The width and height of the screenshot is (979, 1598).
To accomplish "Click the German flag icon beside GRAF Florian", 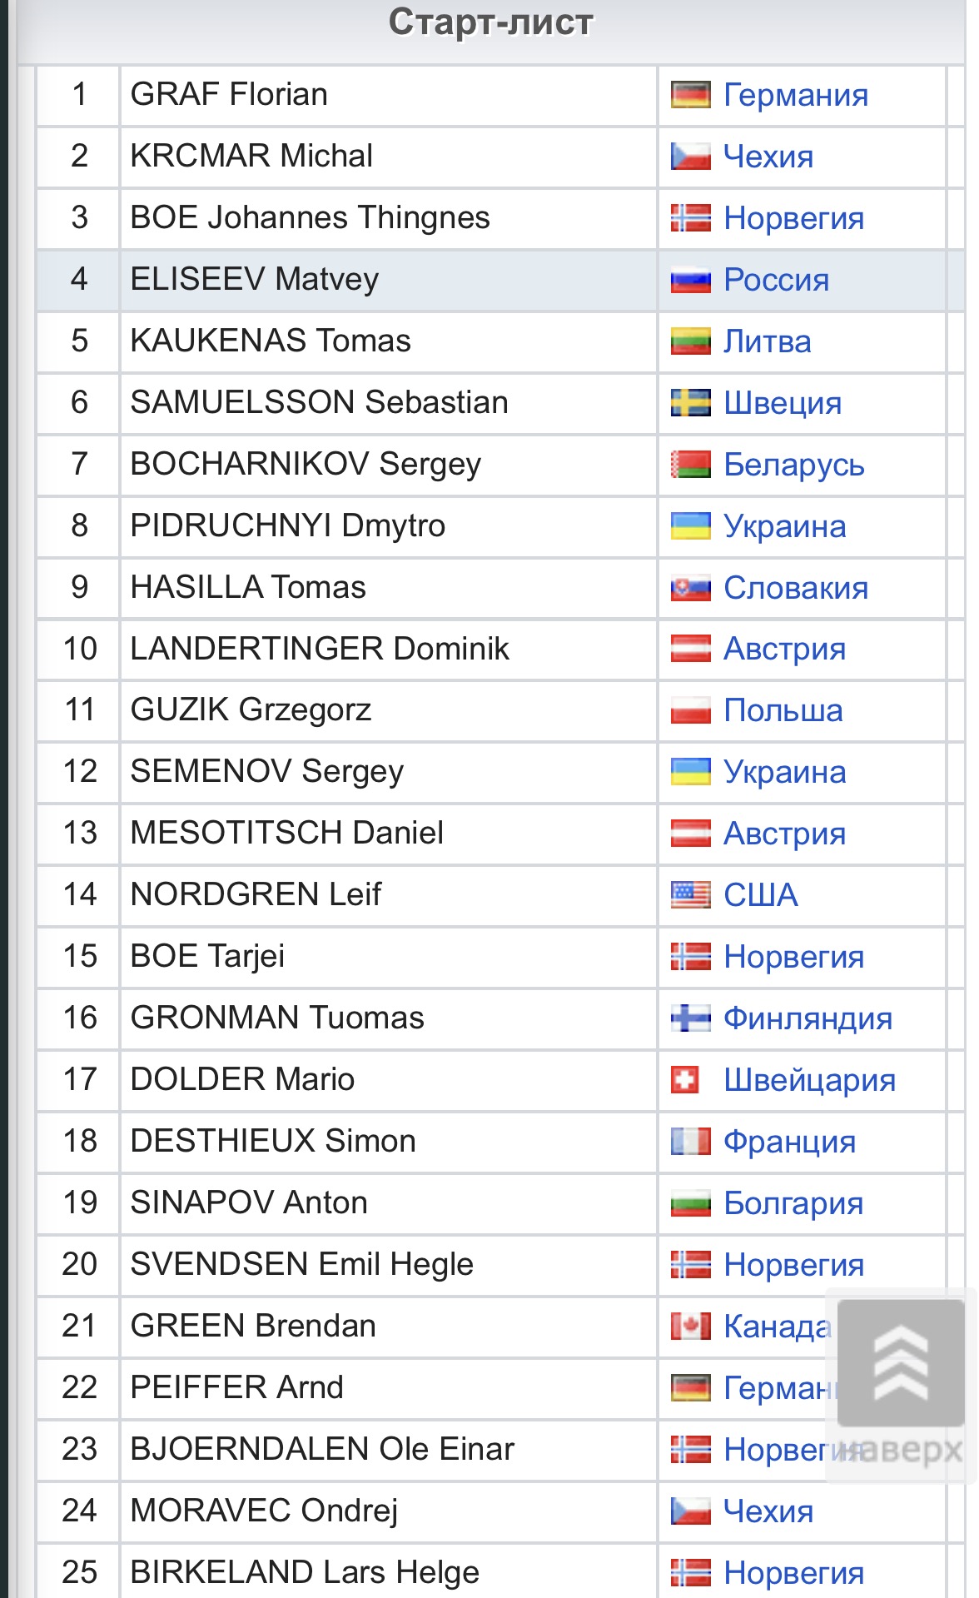I will pyautogui.click(x=690, y=96).
